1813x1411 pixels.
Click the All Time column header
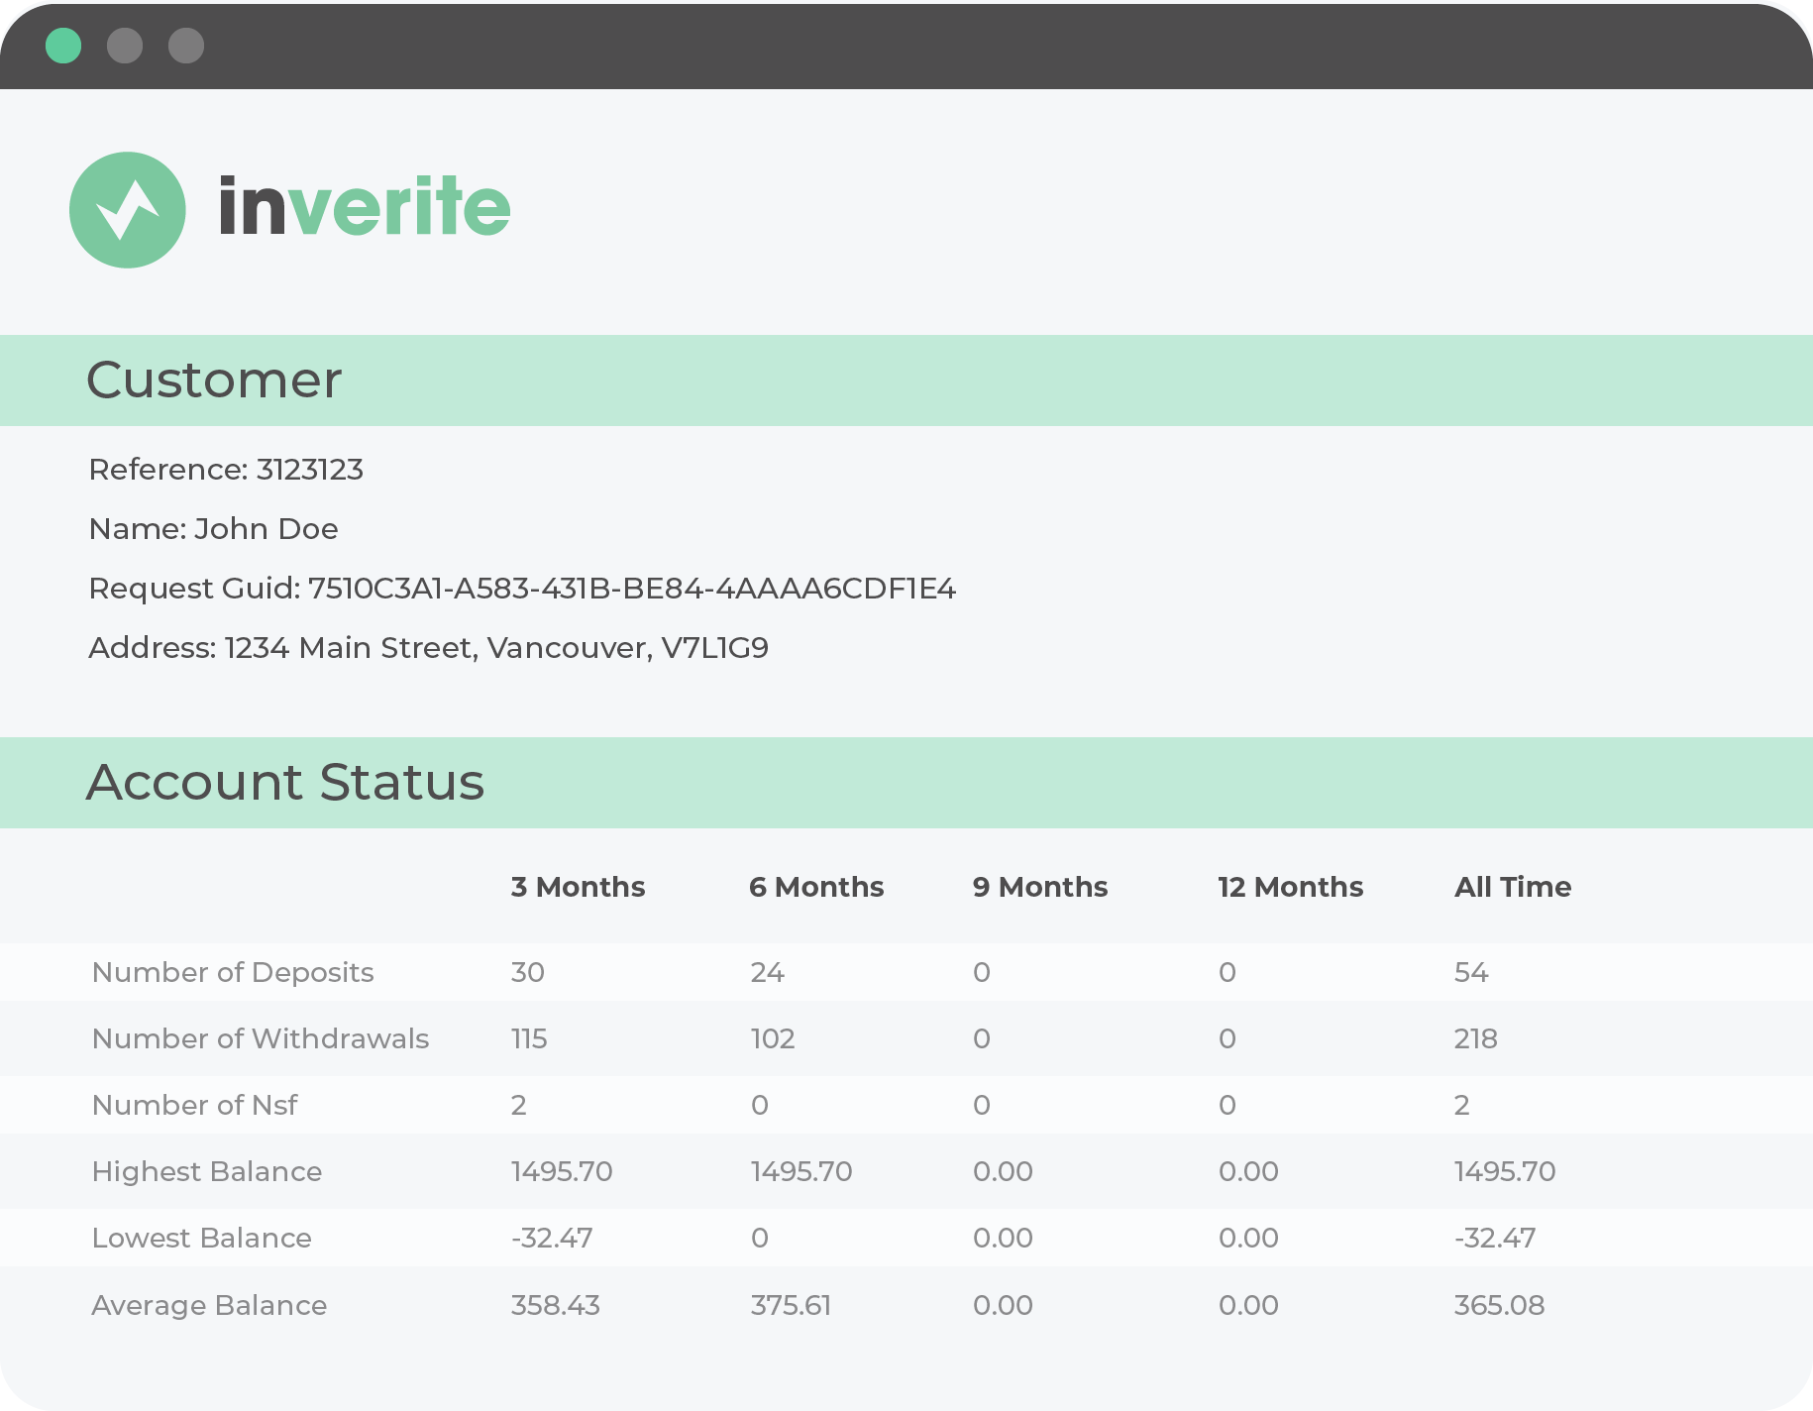click(x=1513, y=887)
